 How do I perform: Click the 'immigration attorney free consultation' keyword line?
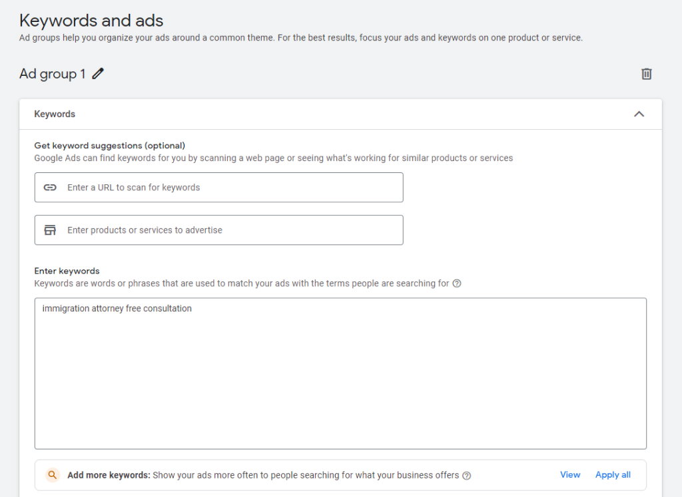[x=117, y=309]
